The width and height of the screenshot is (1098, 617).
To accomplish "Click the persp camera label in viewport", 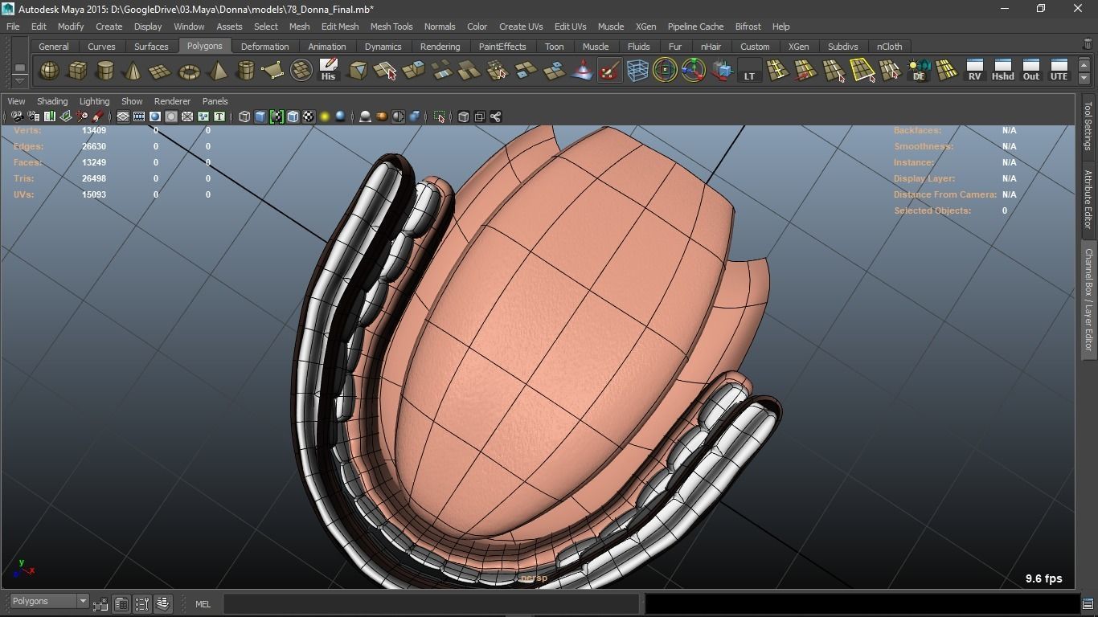I will tap(534, 578).
